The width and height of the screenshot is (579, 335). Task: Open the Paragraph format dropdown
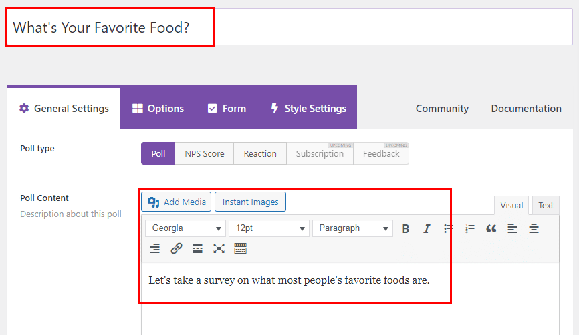click(352, 228)
